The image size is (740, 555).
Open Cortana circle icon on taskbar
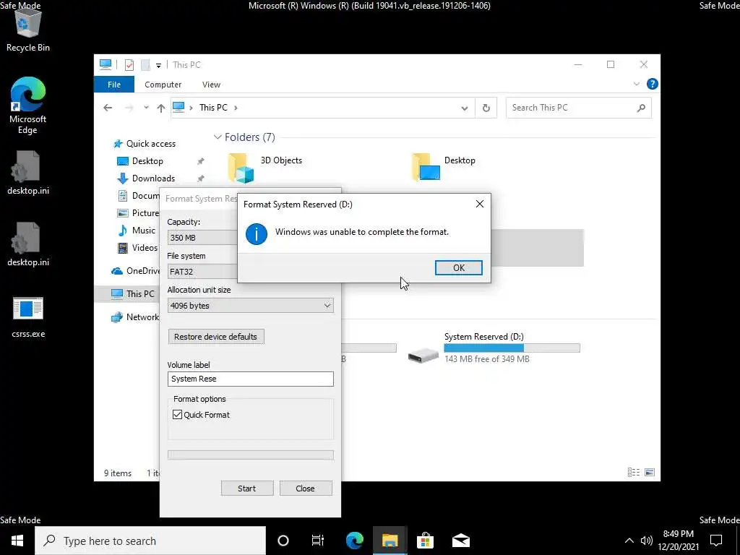pyautogui.click(x=283, y=541)
